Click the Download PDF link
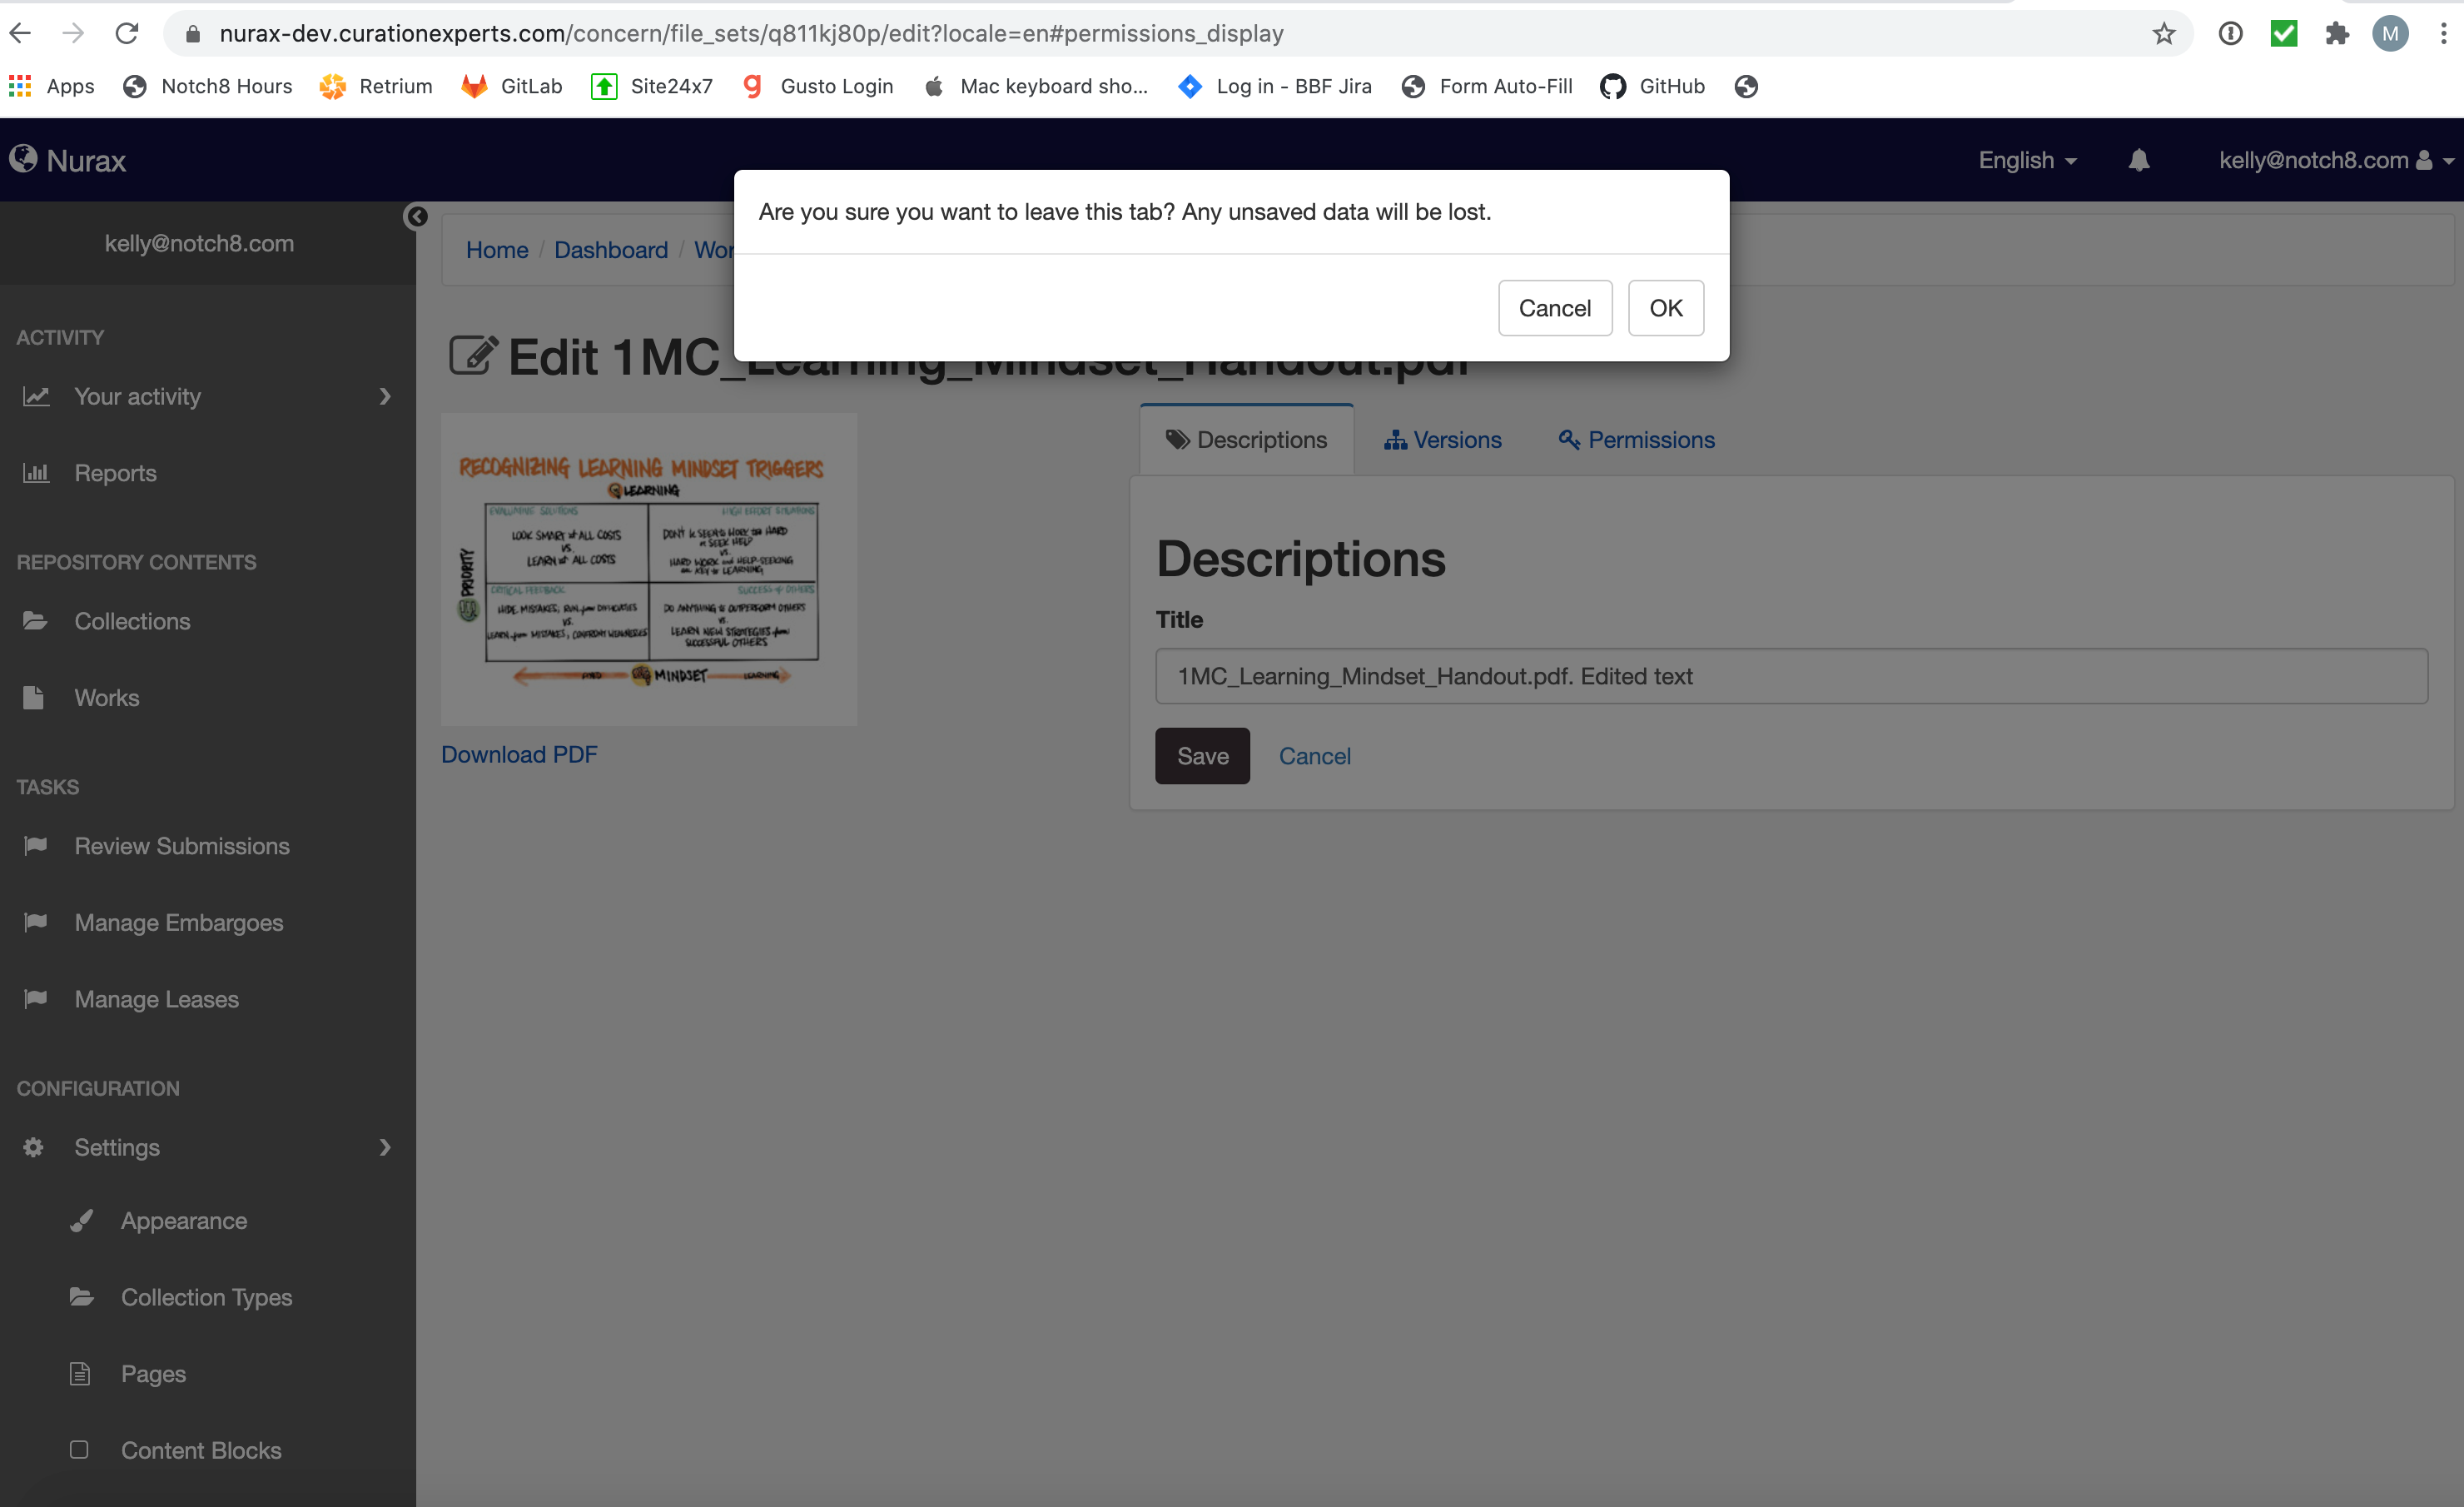This screenshot has width=2464, height=1507. [x=519, y=755]
